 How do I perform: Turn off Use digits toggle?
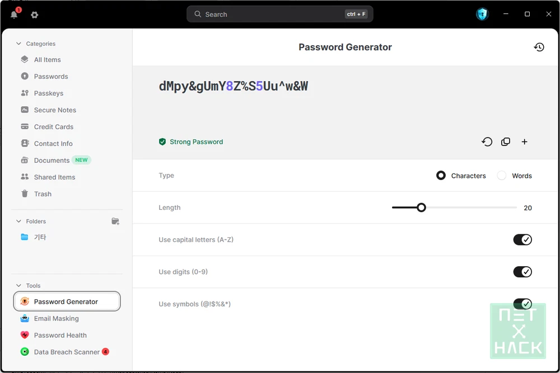pyautogui.click(x=522, y=272)
